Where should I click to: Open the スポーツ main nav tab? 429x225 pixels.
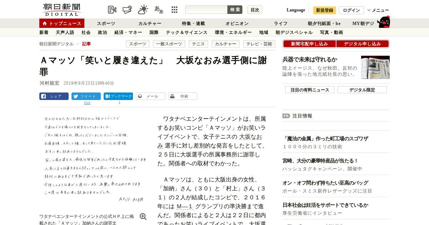click(106, 23)
